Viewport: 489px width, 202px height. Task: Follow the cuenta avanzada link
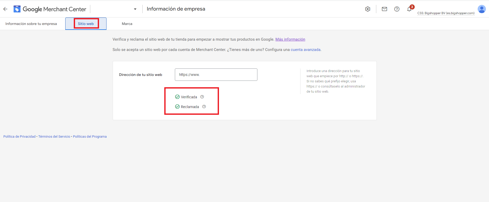[x=305, y=50]
